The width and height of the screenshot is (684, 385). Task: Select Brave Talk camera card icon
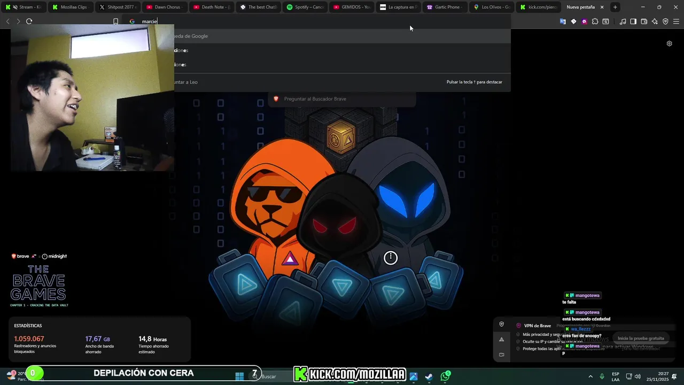[501, 354]
